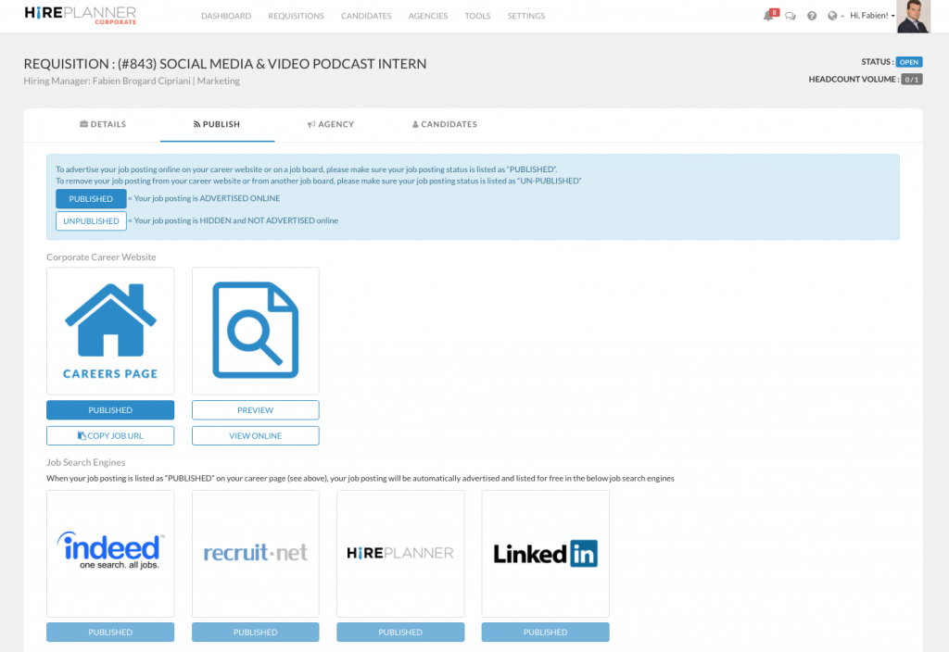Open the chat messages icon

791,16
